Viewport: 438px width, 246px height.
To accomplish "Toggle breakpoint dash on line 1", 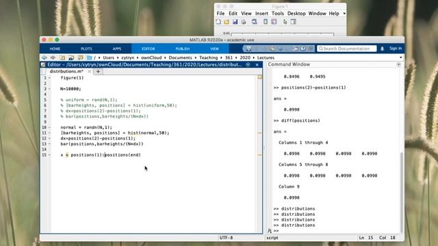I will tap(50, 78).
